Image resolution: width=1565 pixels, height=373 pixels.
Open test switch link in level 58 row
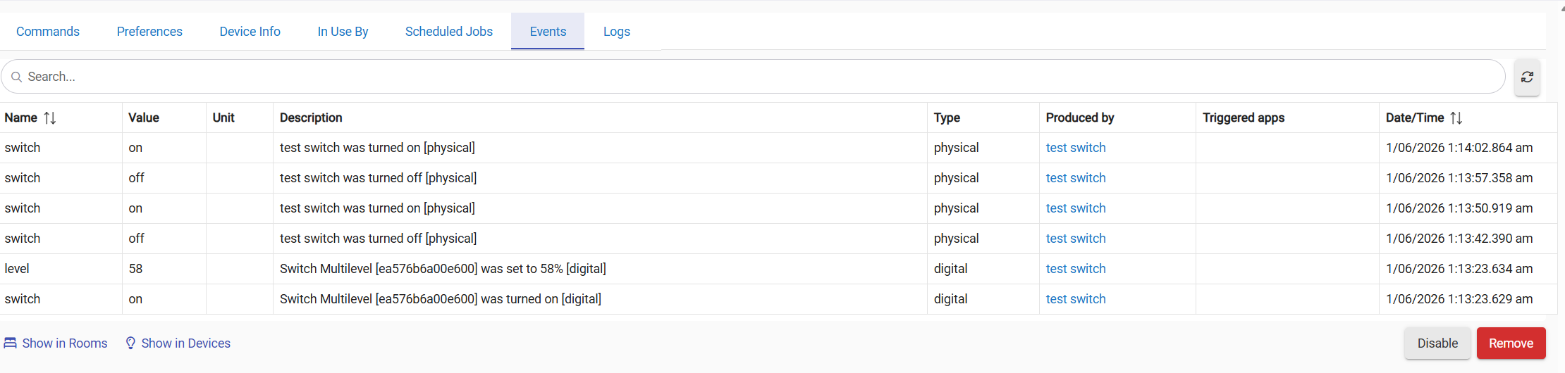tap(1075, 269)
